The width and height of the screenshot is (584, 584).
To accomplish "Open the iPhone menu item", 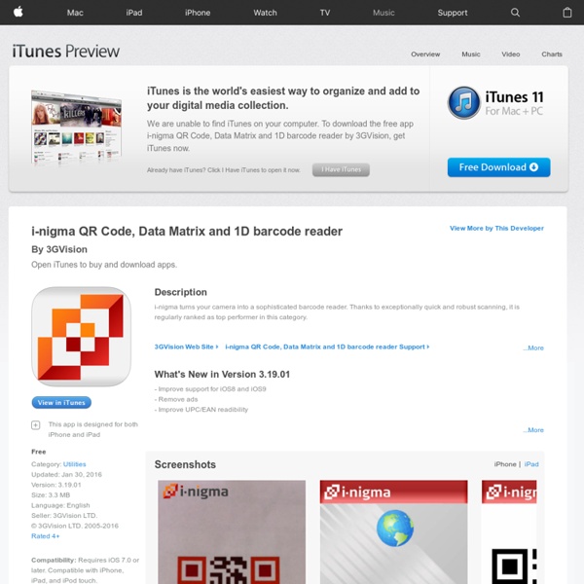I will pyautogui.click(x=198, y=13).
